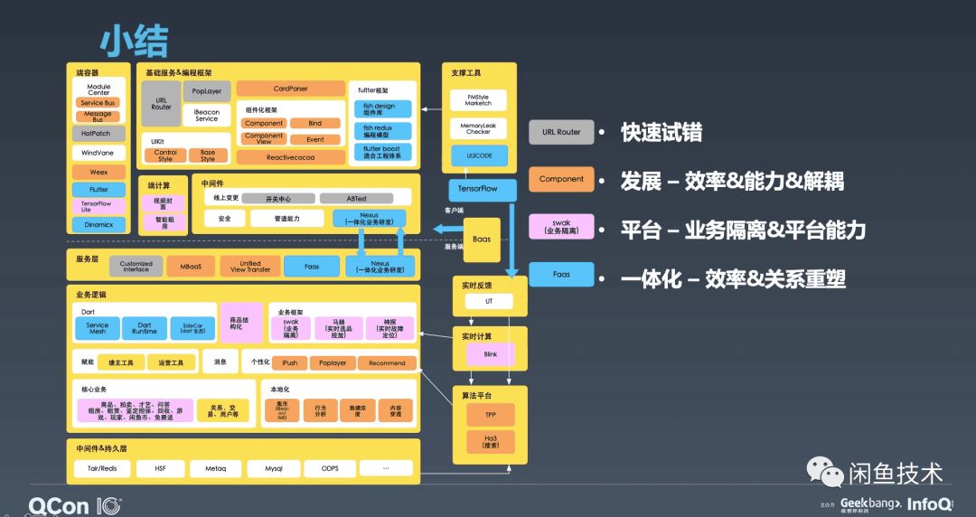976x517 pixels.
Task: Click the 一体化 – 效率&关系重塑 bullet
Action: tap(733, 278)
